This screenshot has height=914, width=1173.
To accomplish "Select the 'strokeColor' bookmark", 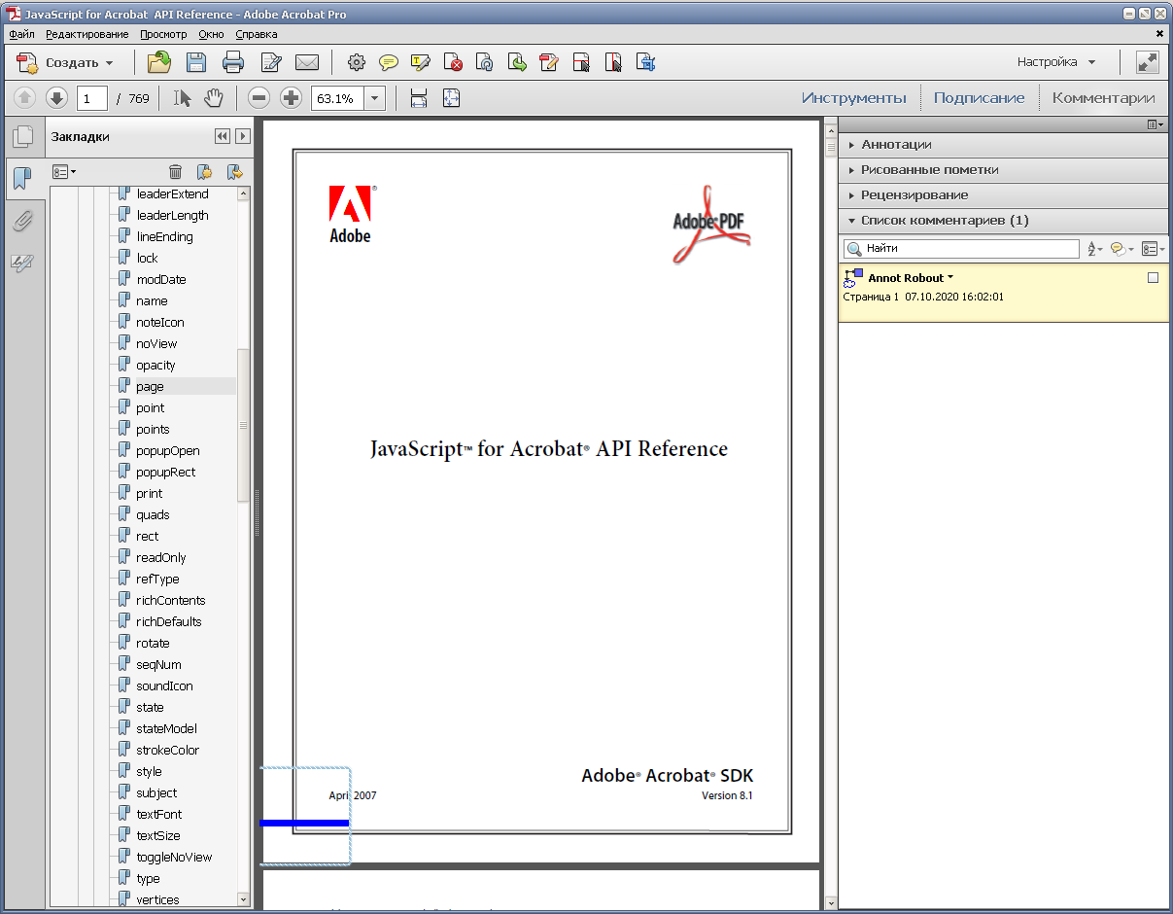I will click(167, 751).
